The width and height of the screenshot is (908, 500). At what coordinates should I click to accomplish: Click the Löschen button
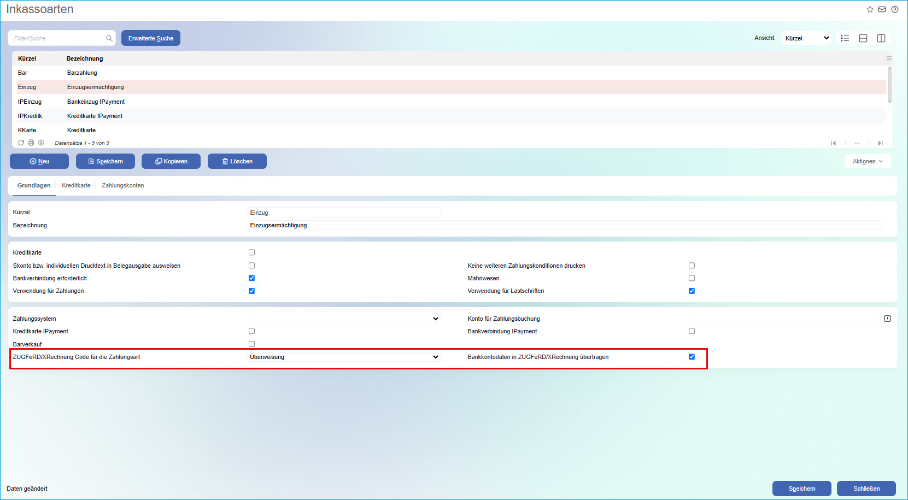point(237,161)
